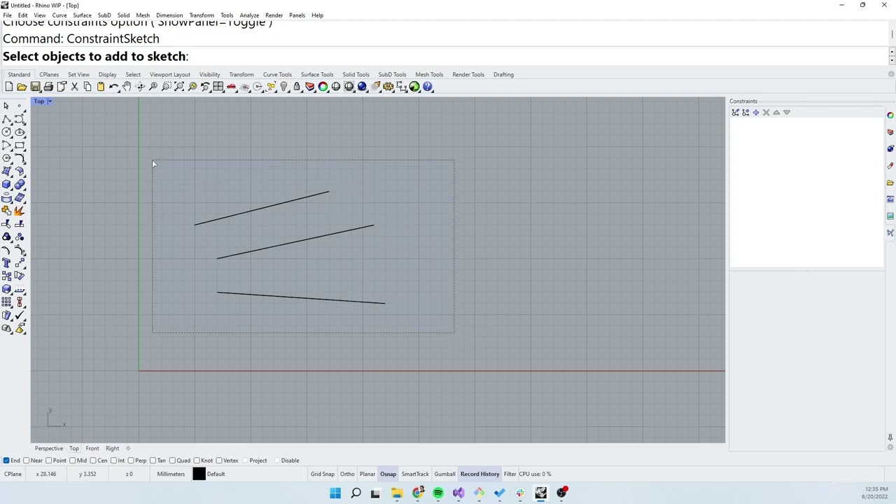
Task: Enable the Quad osnap checkbox
Action: pos(173,461)
